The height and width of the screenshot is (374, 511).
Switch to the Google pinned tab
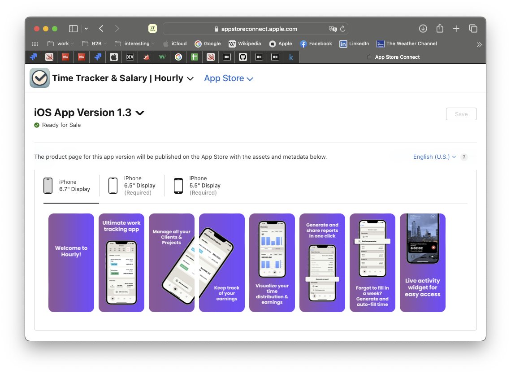coord(178,57)
